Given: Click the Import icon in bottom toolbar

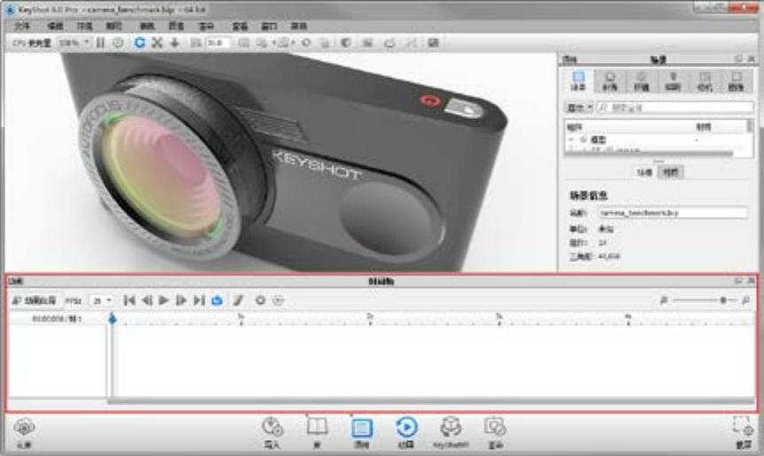Looking at the screenshot, I should tap(273, 432).
